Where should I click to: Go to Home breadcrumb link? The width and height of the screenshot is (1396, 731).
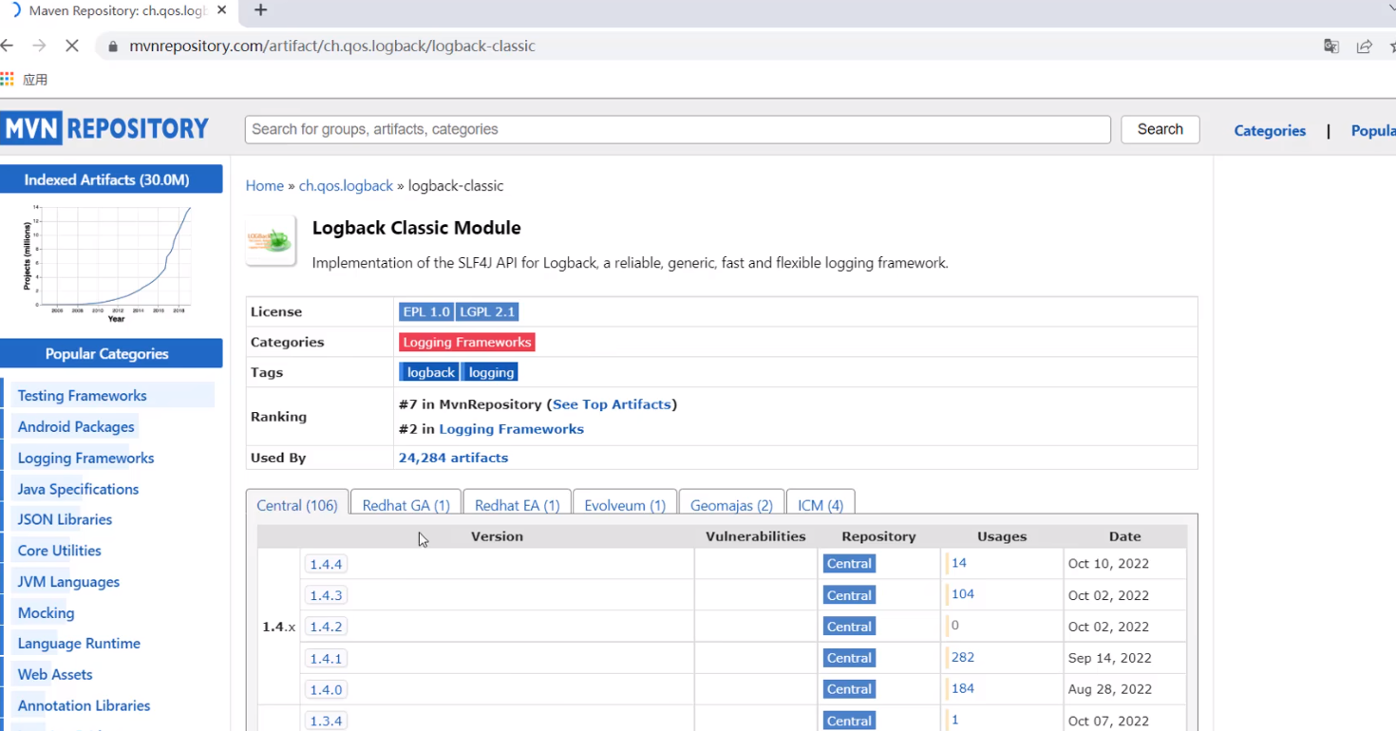[264, 185]
